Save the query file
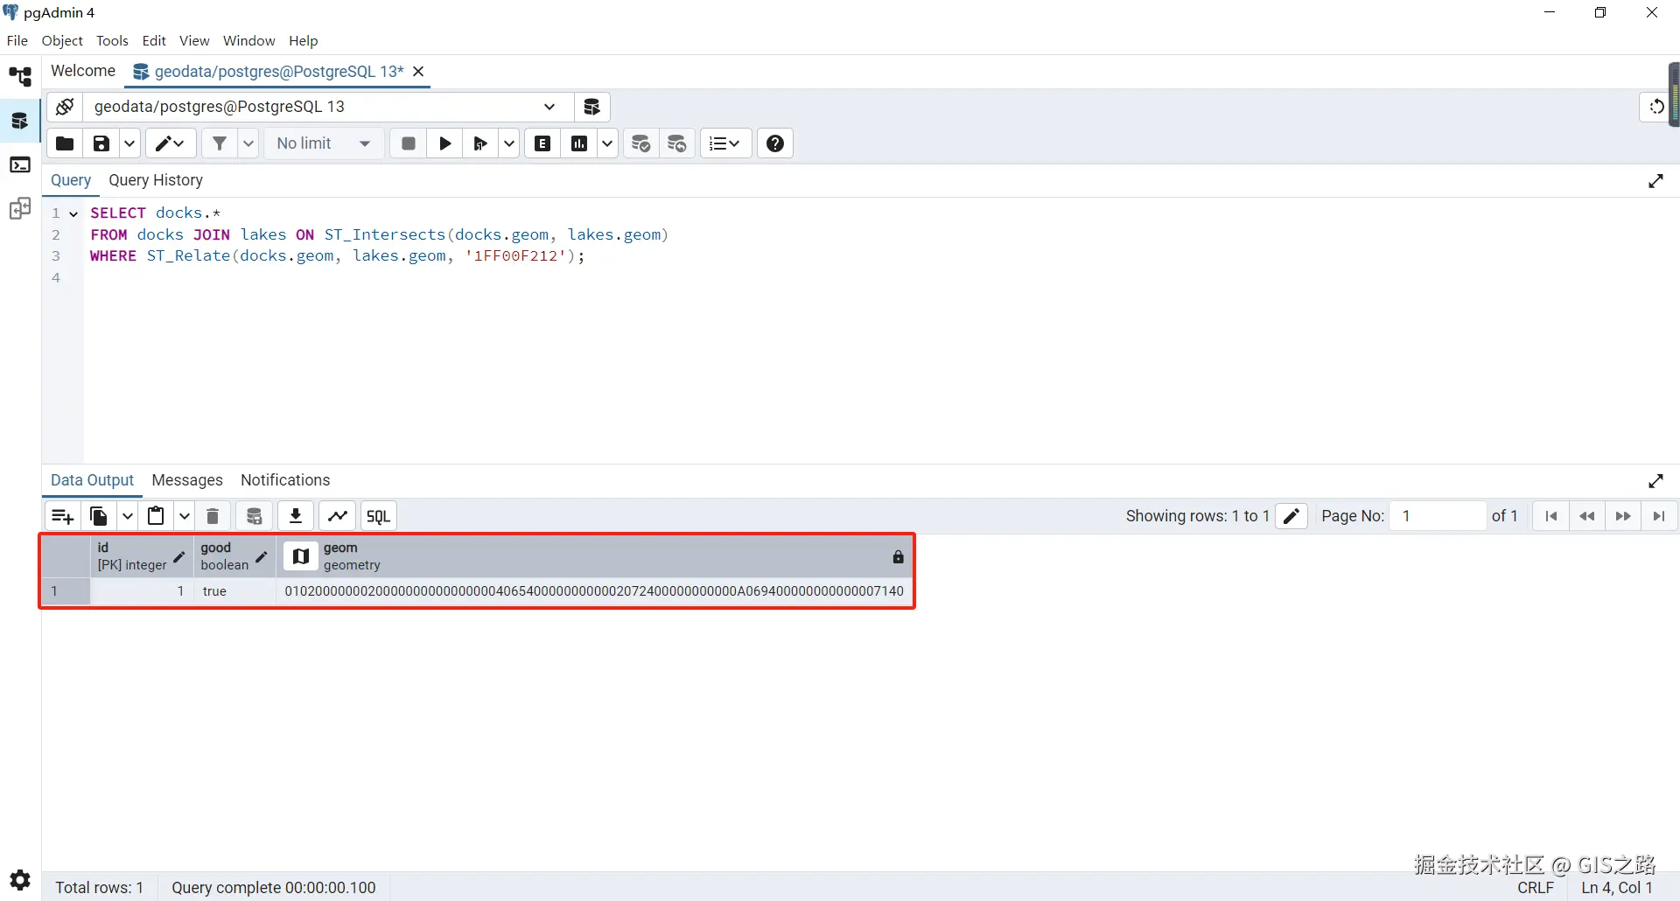The width and height of the screenshot is (1680, 901). click(101, 143)
